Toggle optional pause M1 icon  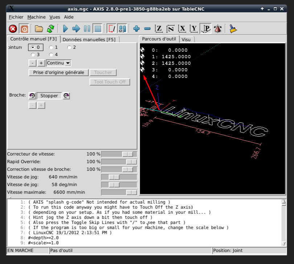click(x=122, y=29)
